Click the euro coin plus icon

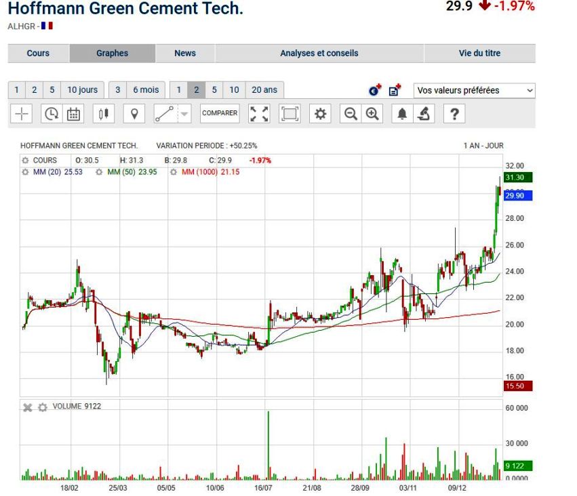pyautogui.click(x=375, y=89)
